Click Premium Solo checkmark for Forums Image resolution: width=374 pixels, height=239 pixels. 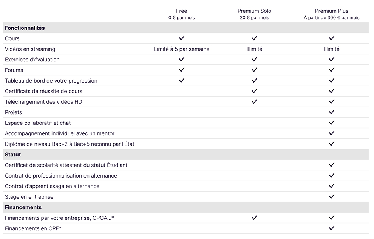pyautogui.click(x=254, y=70)
